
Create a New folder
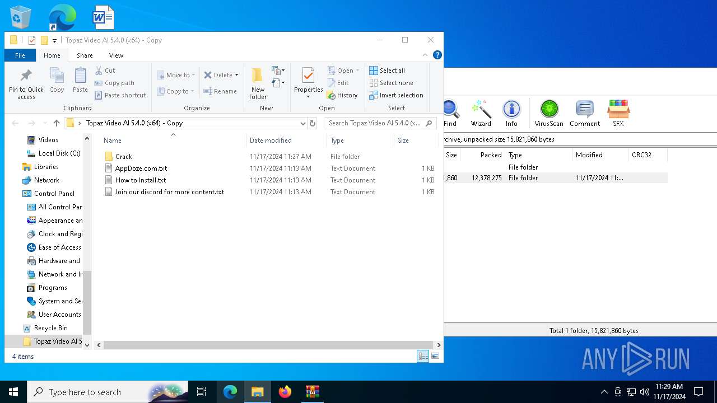point(258,84)
